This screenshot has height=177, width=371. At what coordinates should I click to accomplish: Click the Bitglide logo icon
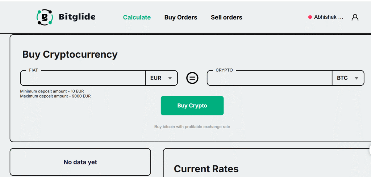(45, 17)
